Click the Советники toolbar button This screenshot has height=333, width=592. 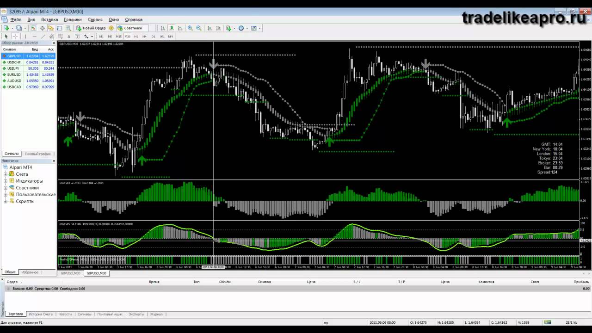(x=129, y=28)
